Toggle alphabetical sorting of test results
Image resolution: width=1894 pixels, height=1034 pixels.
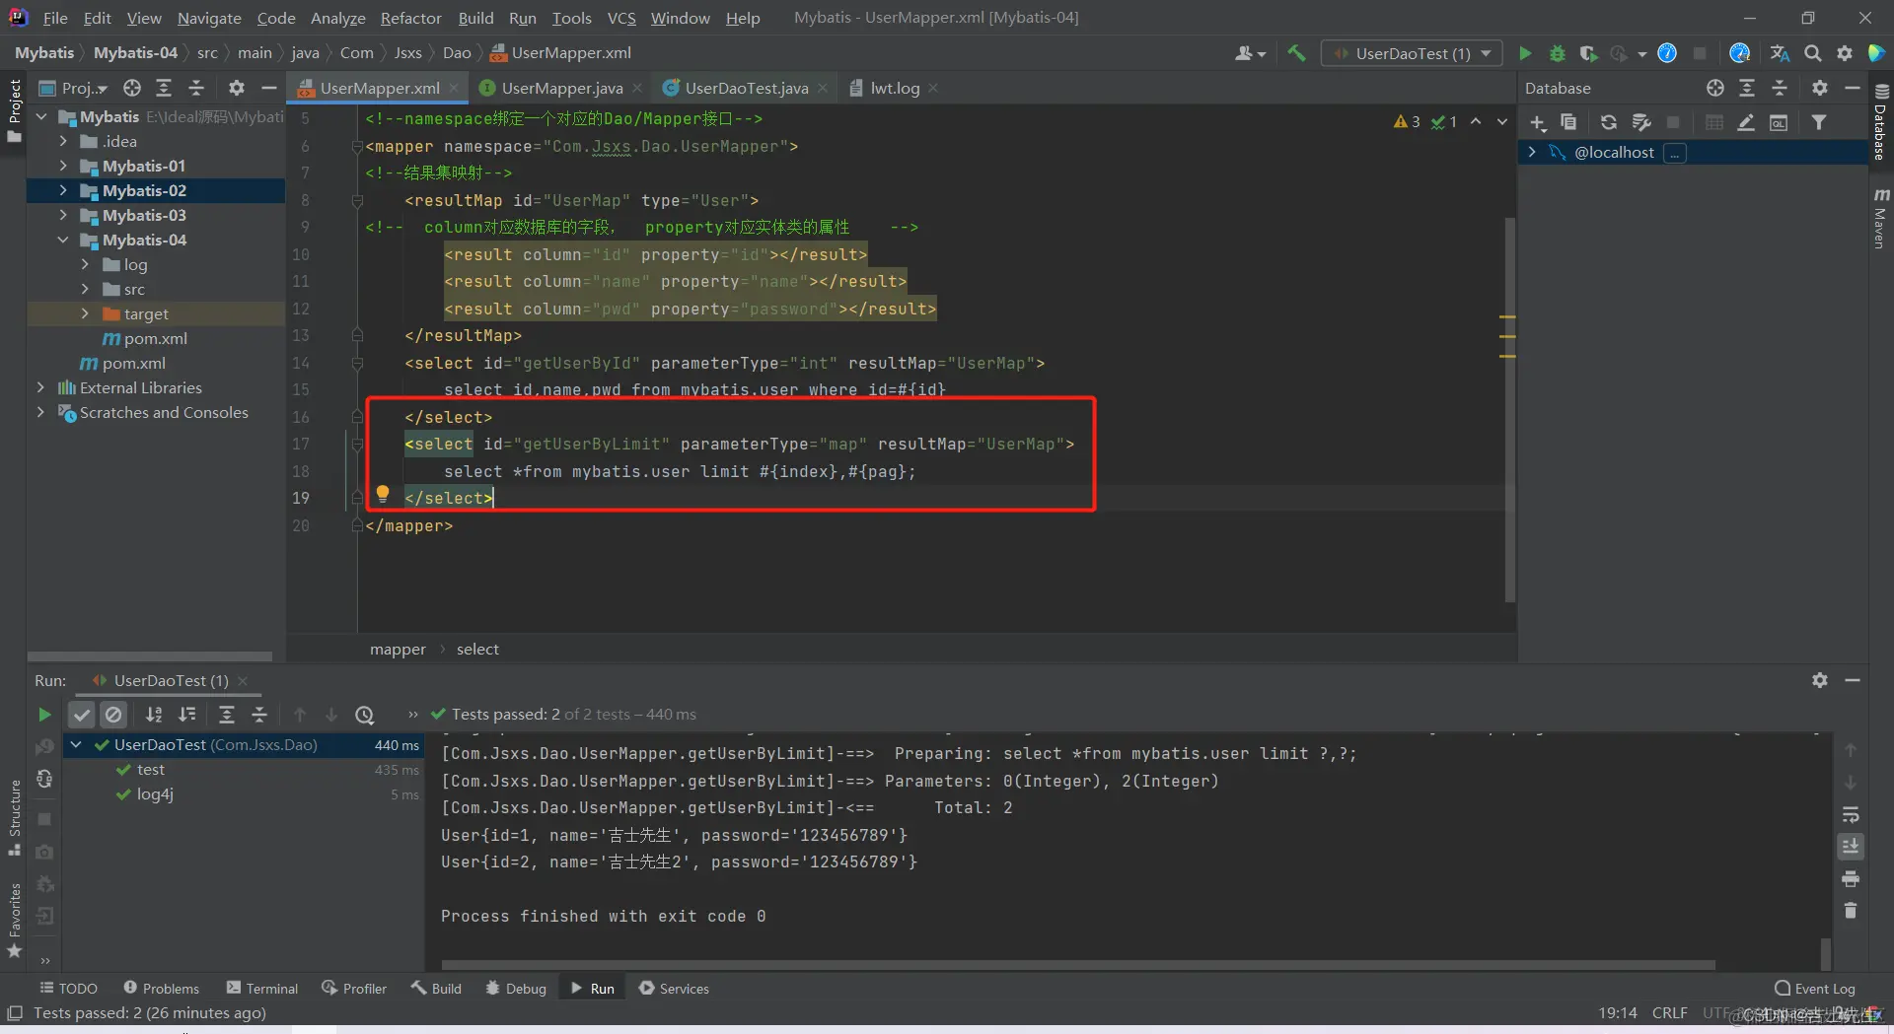click(x=154, y=715)
